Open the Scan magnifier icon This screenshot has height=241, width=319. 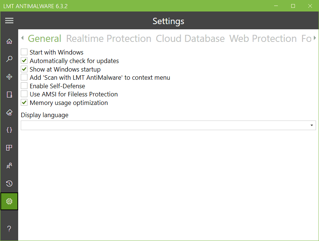[x=9, y=59]
